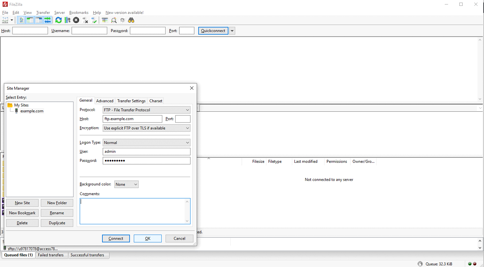The height and width of the screenshot is (267, 484).
Task: Expand the Protocol dropdown
Action: point(146,110)
